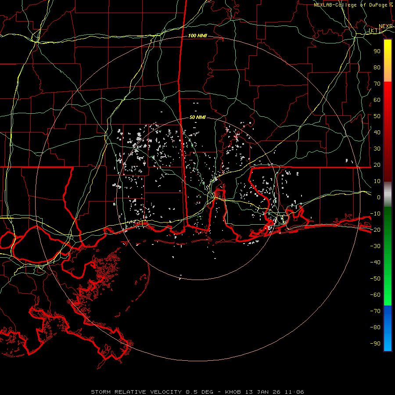The height and width of the screenshot is (395, 395).
Task: Click the 10 value on velocity scale
Action: pyautogui.click(x=377, y=181)
